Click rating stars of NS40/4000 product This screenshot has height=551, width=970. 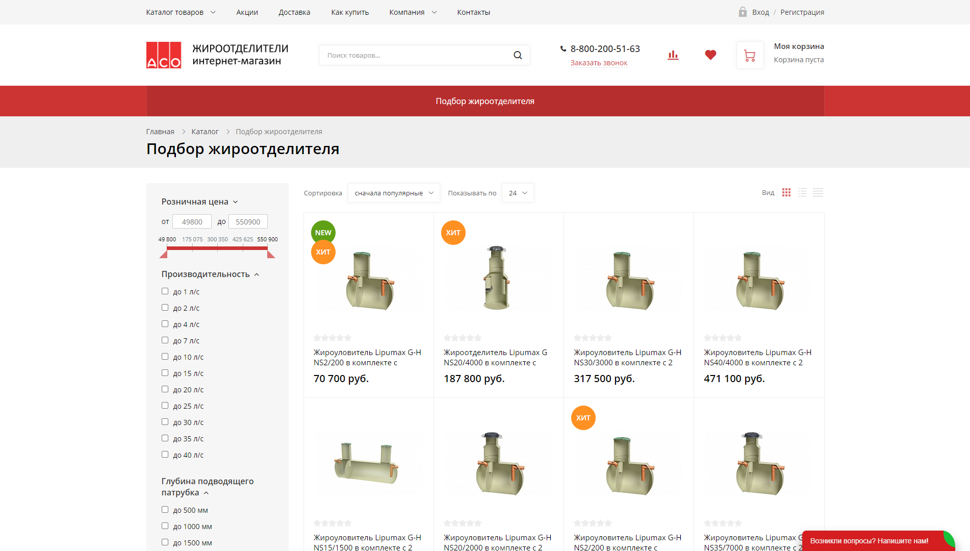pyautogui.click(x=723, y=338)
